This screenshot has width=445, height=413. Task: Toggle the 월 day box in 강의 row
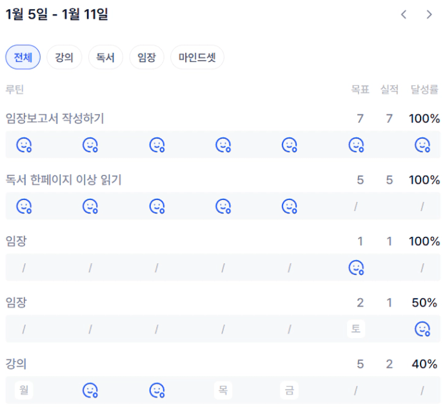pos(24,390)
